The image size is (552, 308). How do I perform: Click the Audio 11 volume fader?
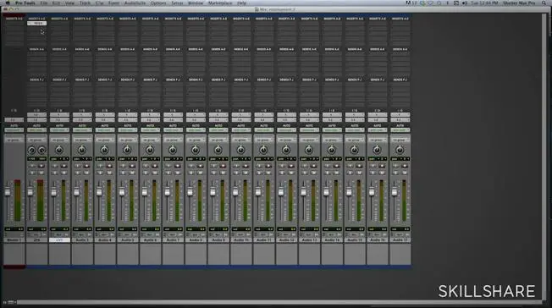pos(258,192)
